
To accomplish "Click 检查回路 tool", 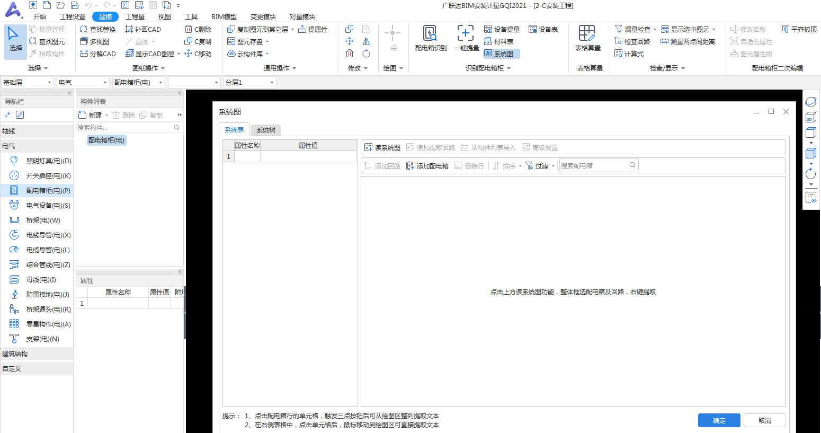I will click(632, 41).
